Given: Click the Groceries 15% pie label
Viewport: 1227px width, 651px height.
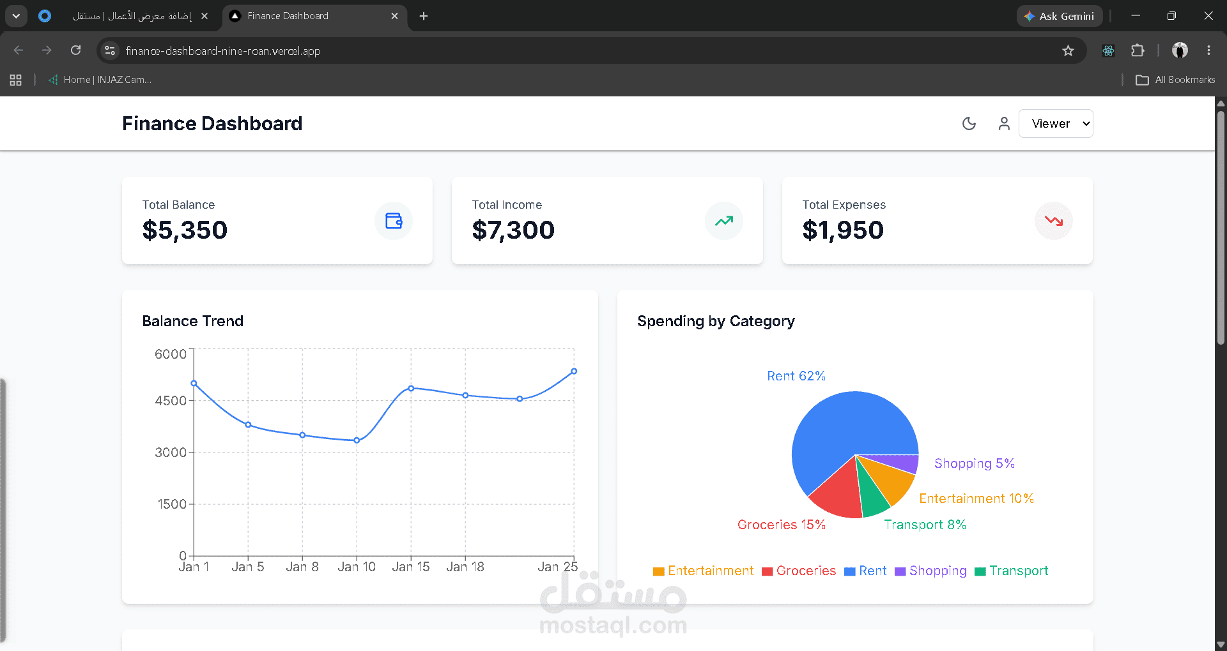Looking at the screenshot, I should [x=782, y=525].
